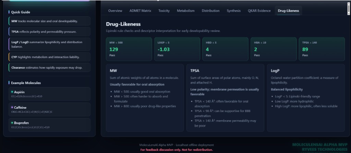The height and width of the screenshot is (153, 351).
Task: Click 'MolecuLensAI Alpha MVP - Localhost offline deployment' footer
Action: coord(177,145)
